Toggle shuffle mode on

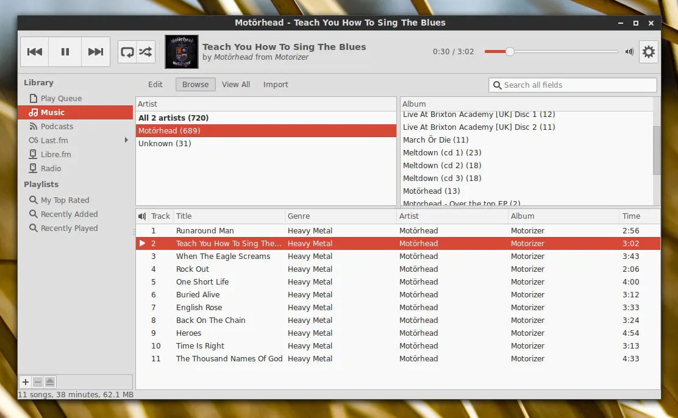(145, 52)
